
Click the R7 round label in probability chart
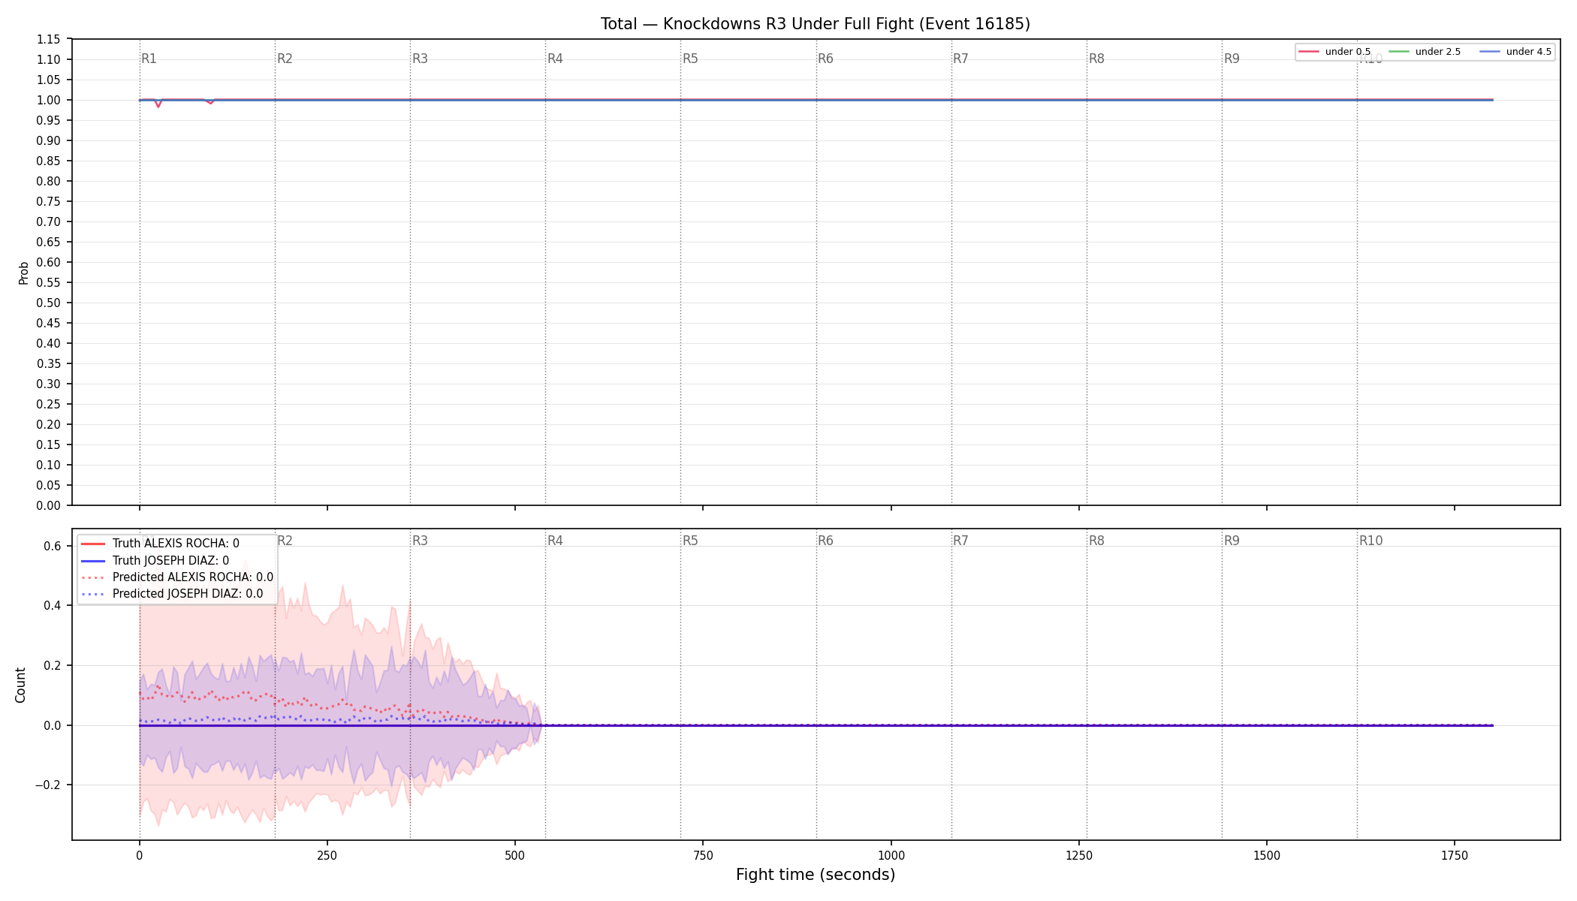(960, 59)
